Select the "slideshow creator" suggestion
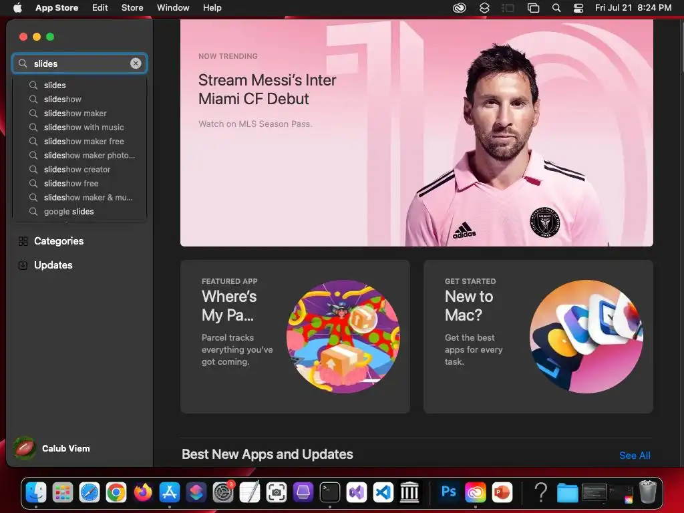This screenshot has height=513, width=684. 79,169
